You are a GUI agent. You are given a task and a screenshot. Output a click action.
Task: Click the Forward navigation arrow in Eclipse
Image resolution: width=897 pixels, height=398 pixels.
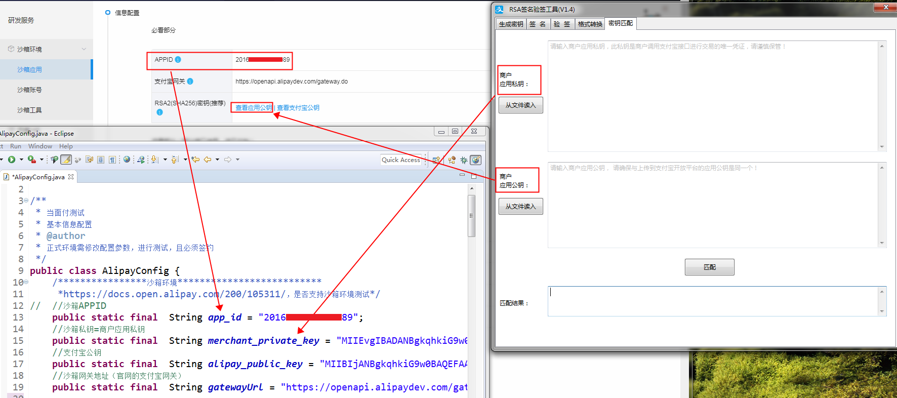click(227, 160)
